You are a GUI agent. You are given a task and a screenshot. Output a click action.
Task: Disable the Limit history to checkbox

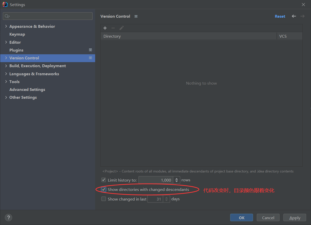103,180
